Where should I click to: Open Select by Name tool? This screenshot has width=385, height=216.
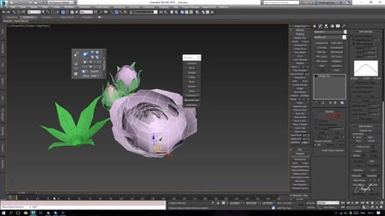[48, 12]
